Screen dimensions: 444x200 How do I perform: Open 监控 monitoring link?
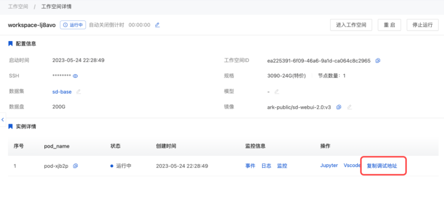282,166
